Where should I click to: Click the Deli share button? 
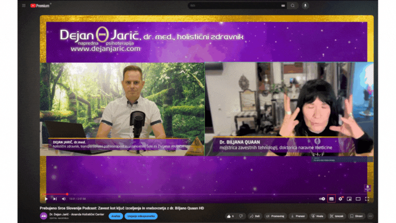pyautogui.click(x=255, y=216)
